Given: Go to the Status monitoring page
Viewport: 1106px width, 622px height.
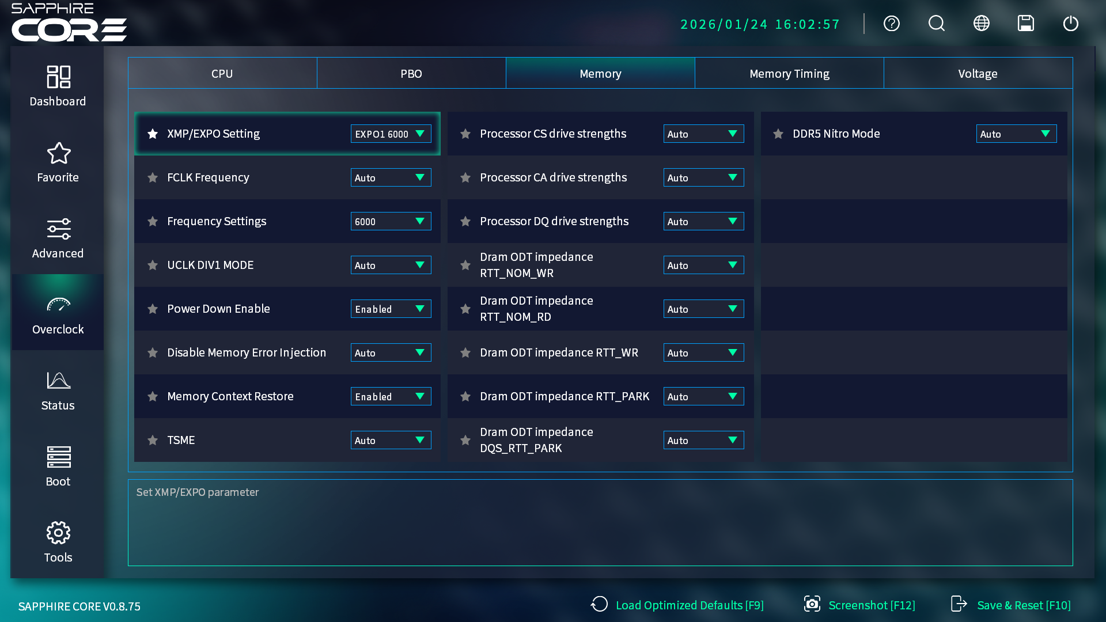Looking at the screenshot, I should (58, 390).
